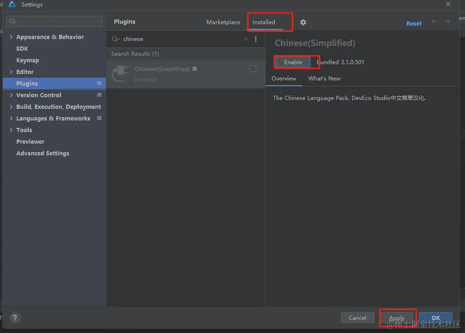Click the help question mark button
The height and width of the screenshot is (333, 465).
[15, 318]
